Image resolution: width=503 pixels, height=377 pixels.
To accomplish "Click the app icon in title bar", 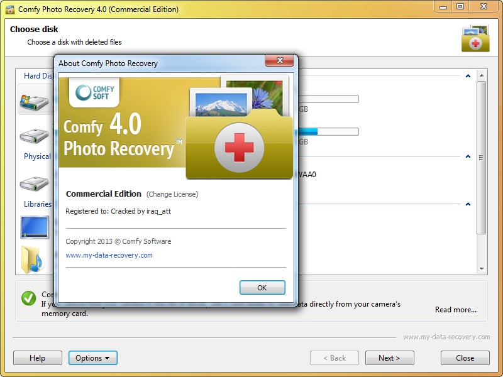I will pos(10,9).
